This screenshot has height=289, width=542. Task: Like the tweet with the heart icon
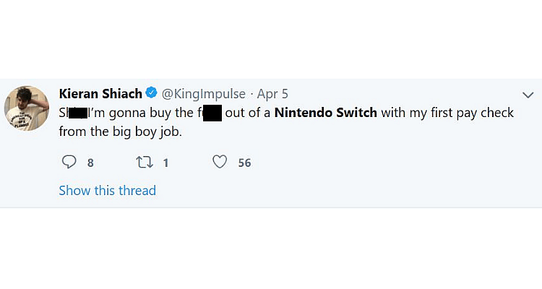(x=220, y=163)
